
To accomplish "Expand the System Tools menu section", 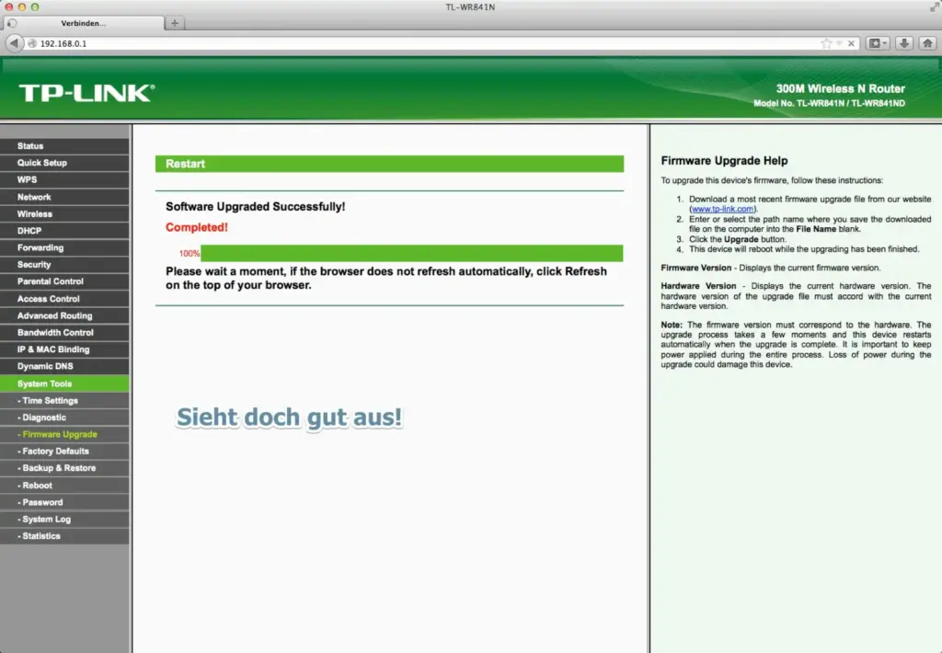I will tap(44, 384).
